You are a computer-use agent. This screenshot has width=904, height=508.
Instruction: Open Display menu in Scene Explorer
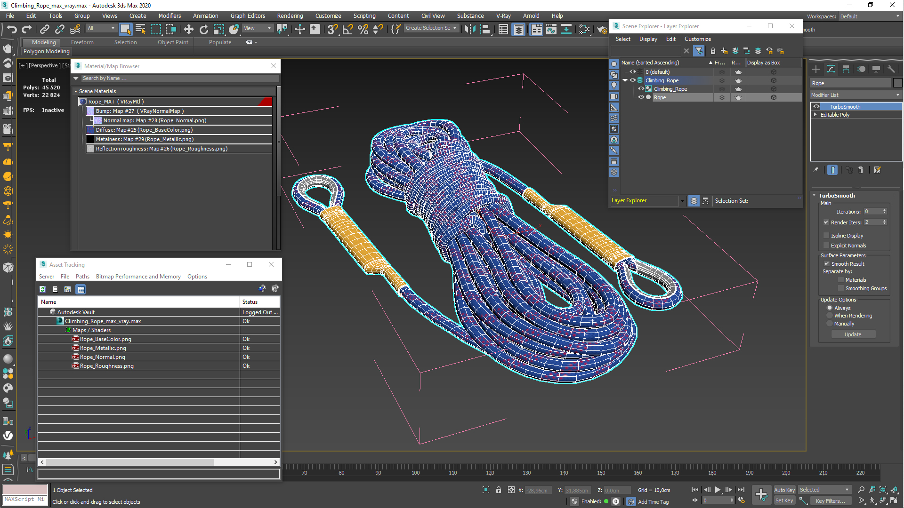click(x=648, y=39)
